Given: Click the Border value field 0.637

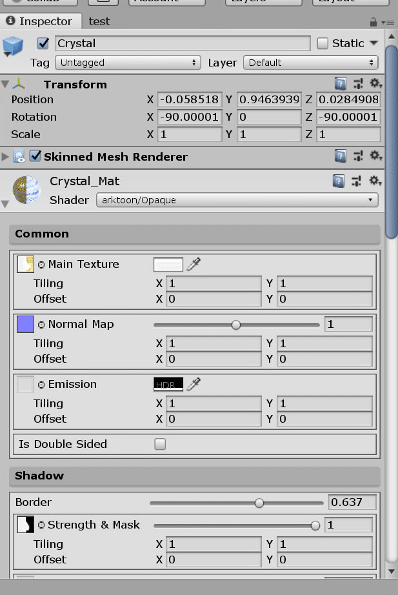Looking at the screenshot, I should 352,502.
